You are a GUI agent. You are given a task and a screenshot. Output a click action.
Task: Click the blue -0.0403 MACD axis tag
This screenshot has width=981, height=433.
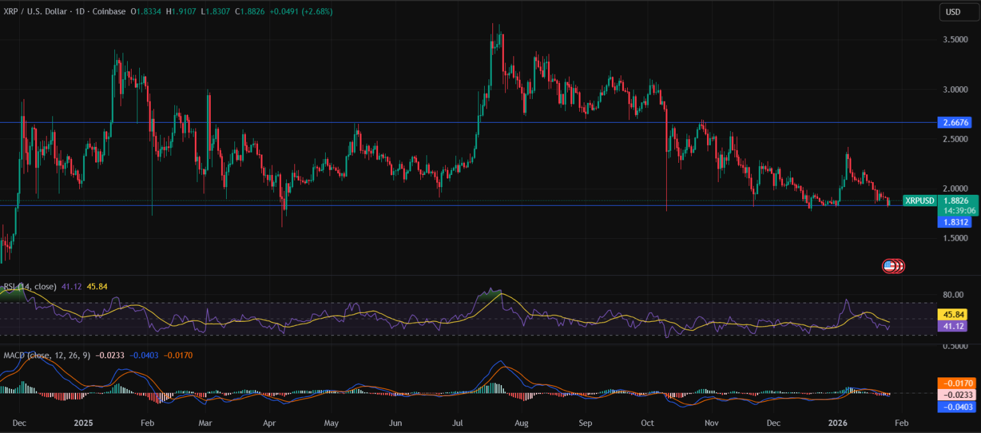click(956, 407)
